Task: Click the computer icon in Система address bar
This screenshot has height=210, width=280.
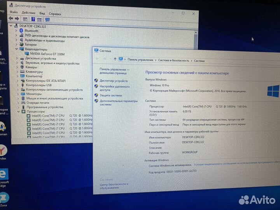Action: (x=121, y=59)
